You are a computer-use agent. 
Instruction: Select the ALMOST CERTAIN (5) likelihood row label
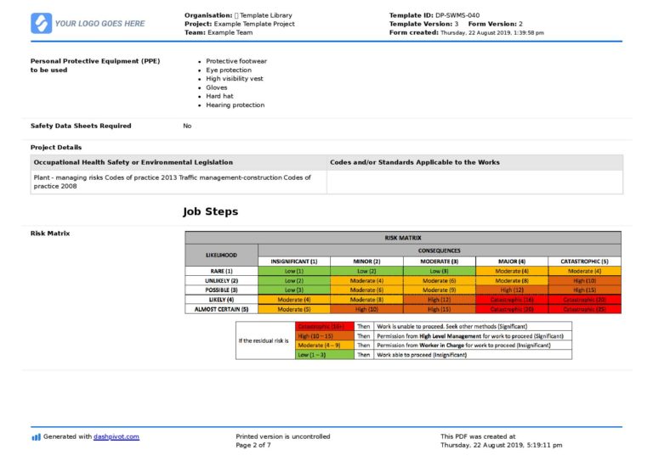pos(222,309)
